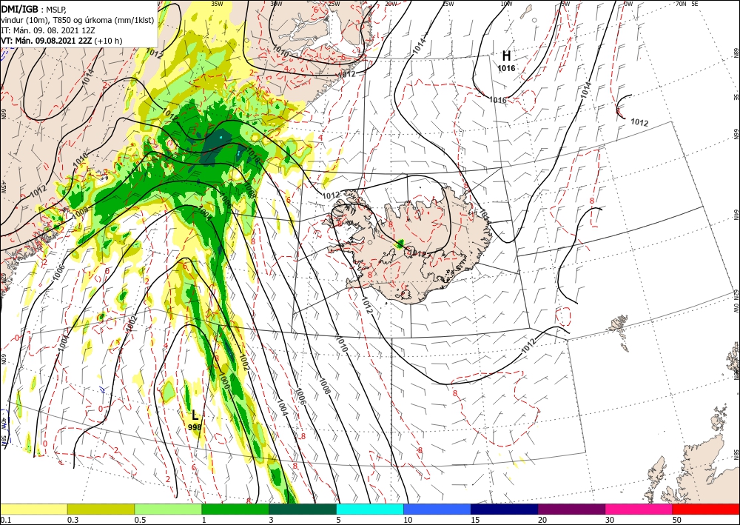Click the '0.5' legend scale value

[140, 520]
